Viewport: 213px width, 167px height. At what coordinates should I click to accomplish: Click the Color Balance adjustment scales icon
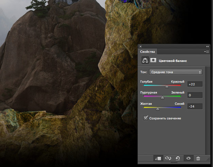145,60
